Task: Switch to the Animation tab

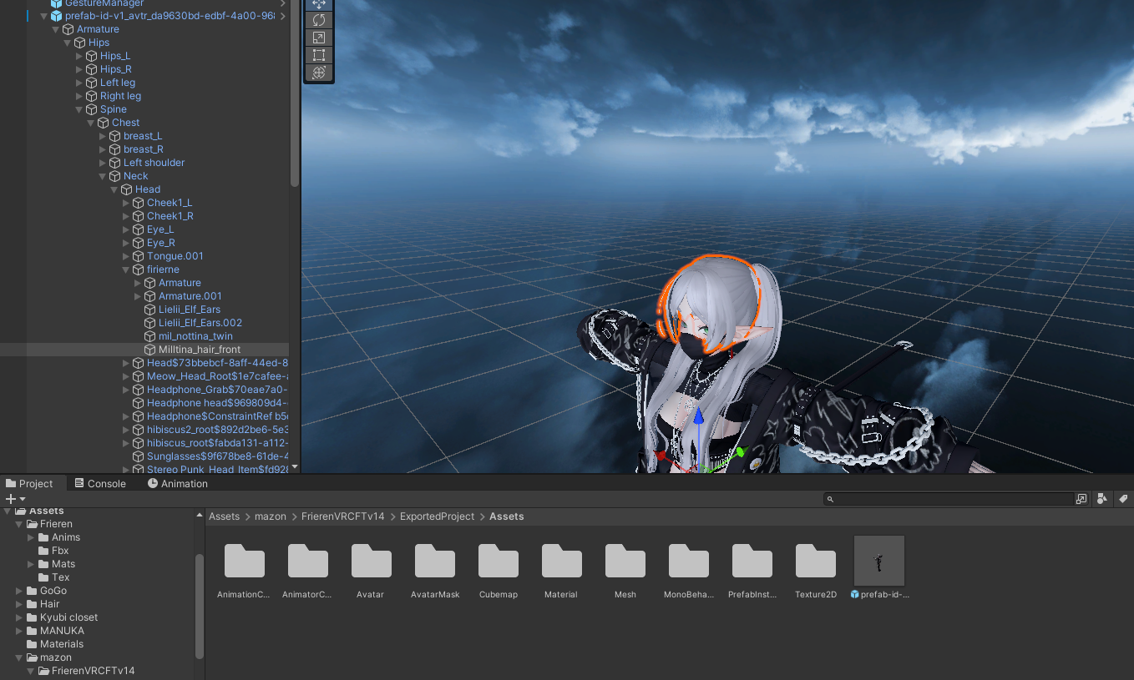Action: coord(177,483)
